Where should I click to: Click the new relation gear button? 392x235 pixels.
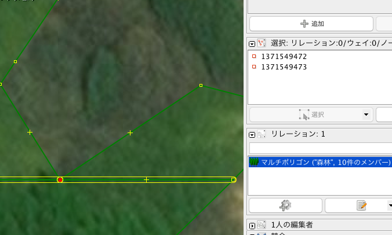point(285,205)
